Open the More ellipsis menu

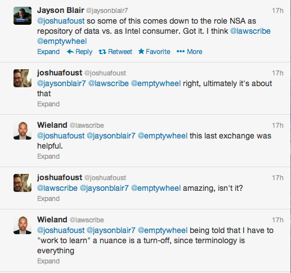181,51
